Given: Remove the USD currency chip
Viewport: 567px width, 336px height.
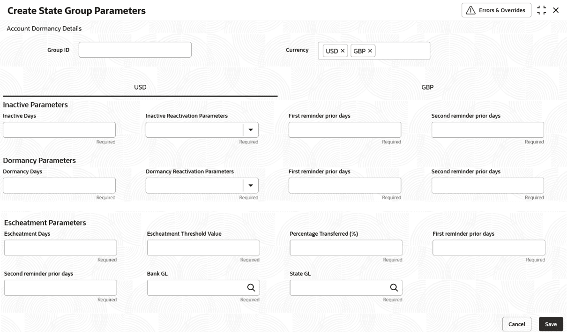Looking at the screenshot, I should [343, 51].
